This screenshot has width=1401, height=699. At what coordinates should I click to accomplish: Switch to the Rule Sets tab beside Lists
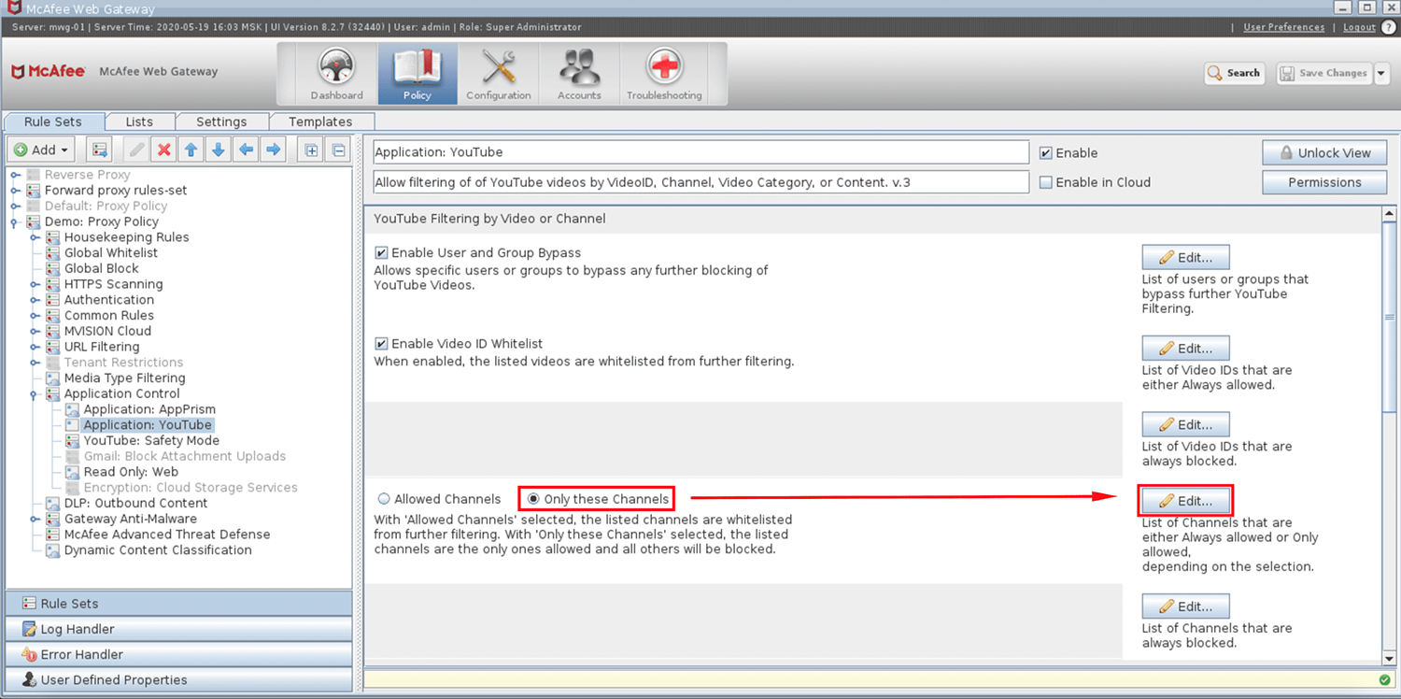52,121
